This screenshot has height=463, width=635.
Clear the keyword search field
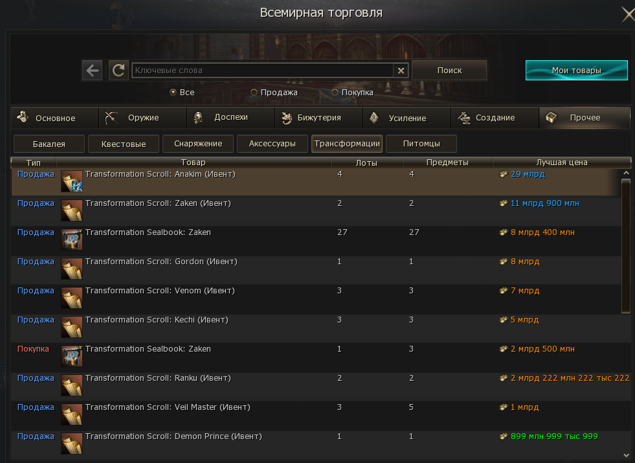[x=401, y=71]
